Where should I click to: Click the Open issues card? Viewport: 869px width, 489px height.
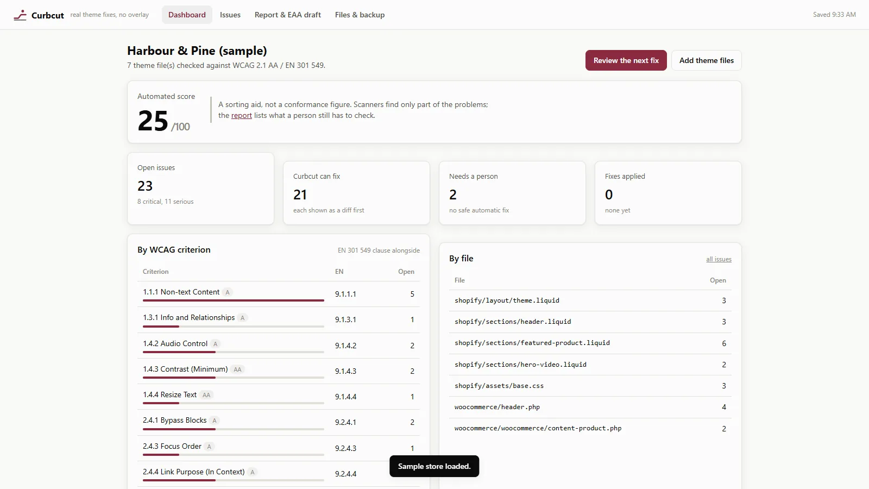[x=200, y=189]
